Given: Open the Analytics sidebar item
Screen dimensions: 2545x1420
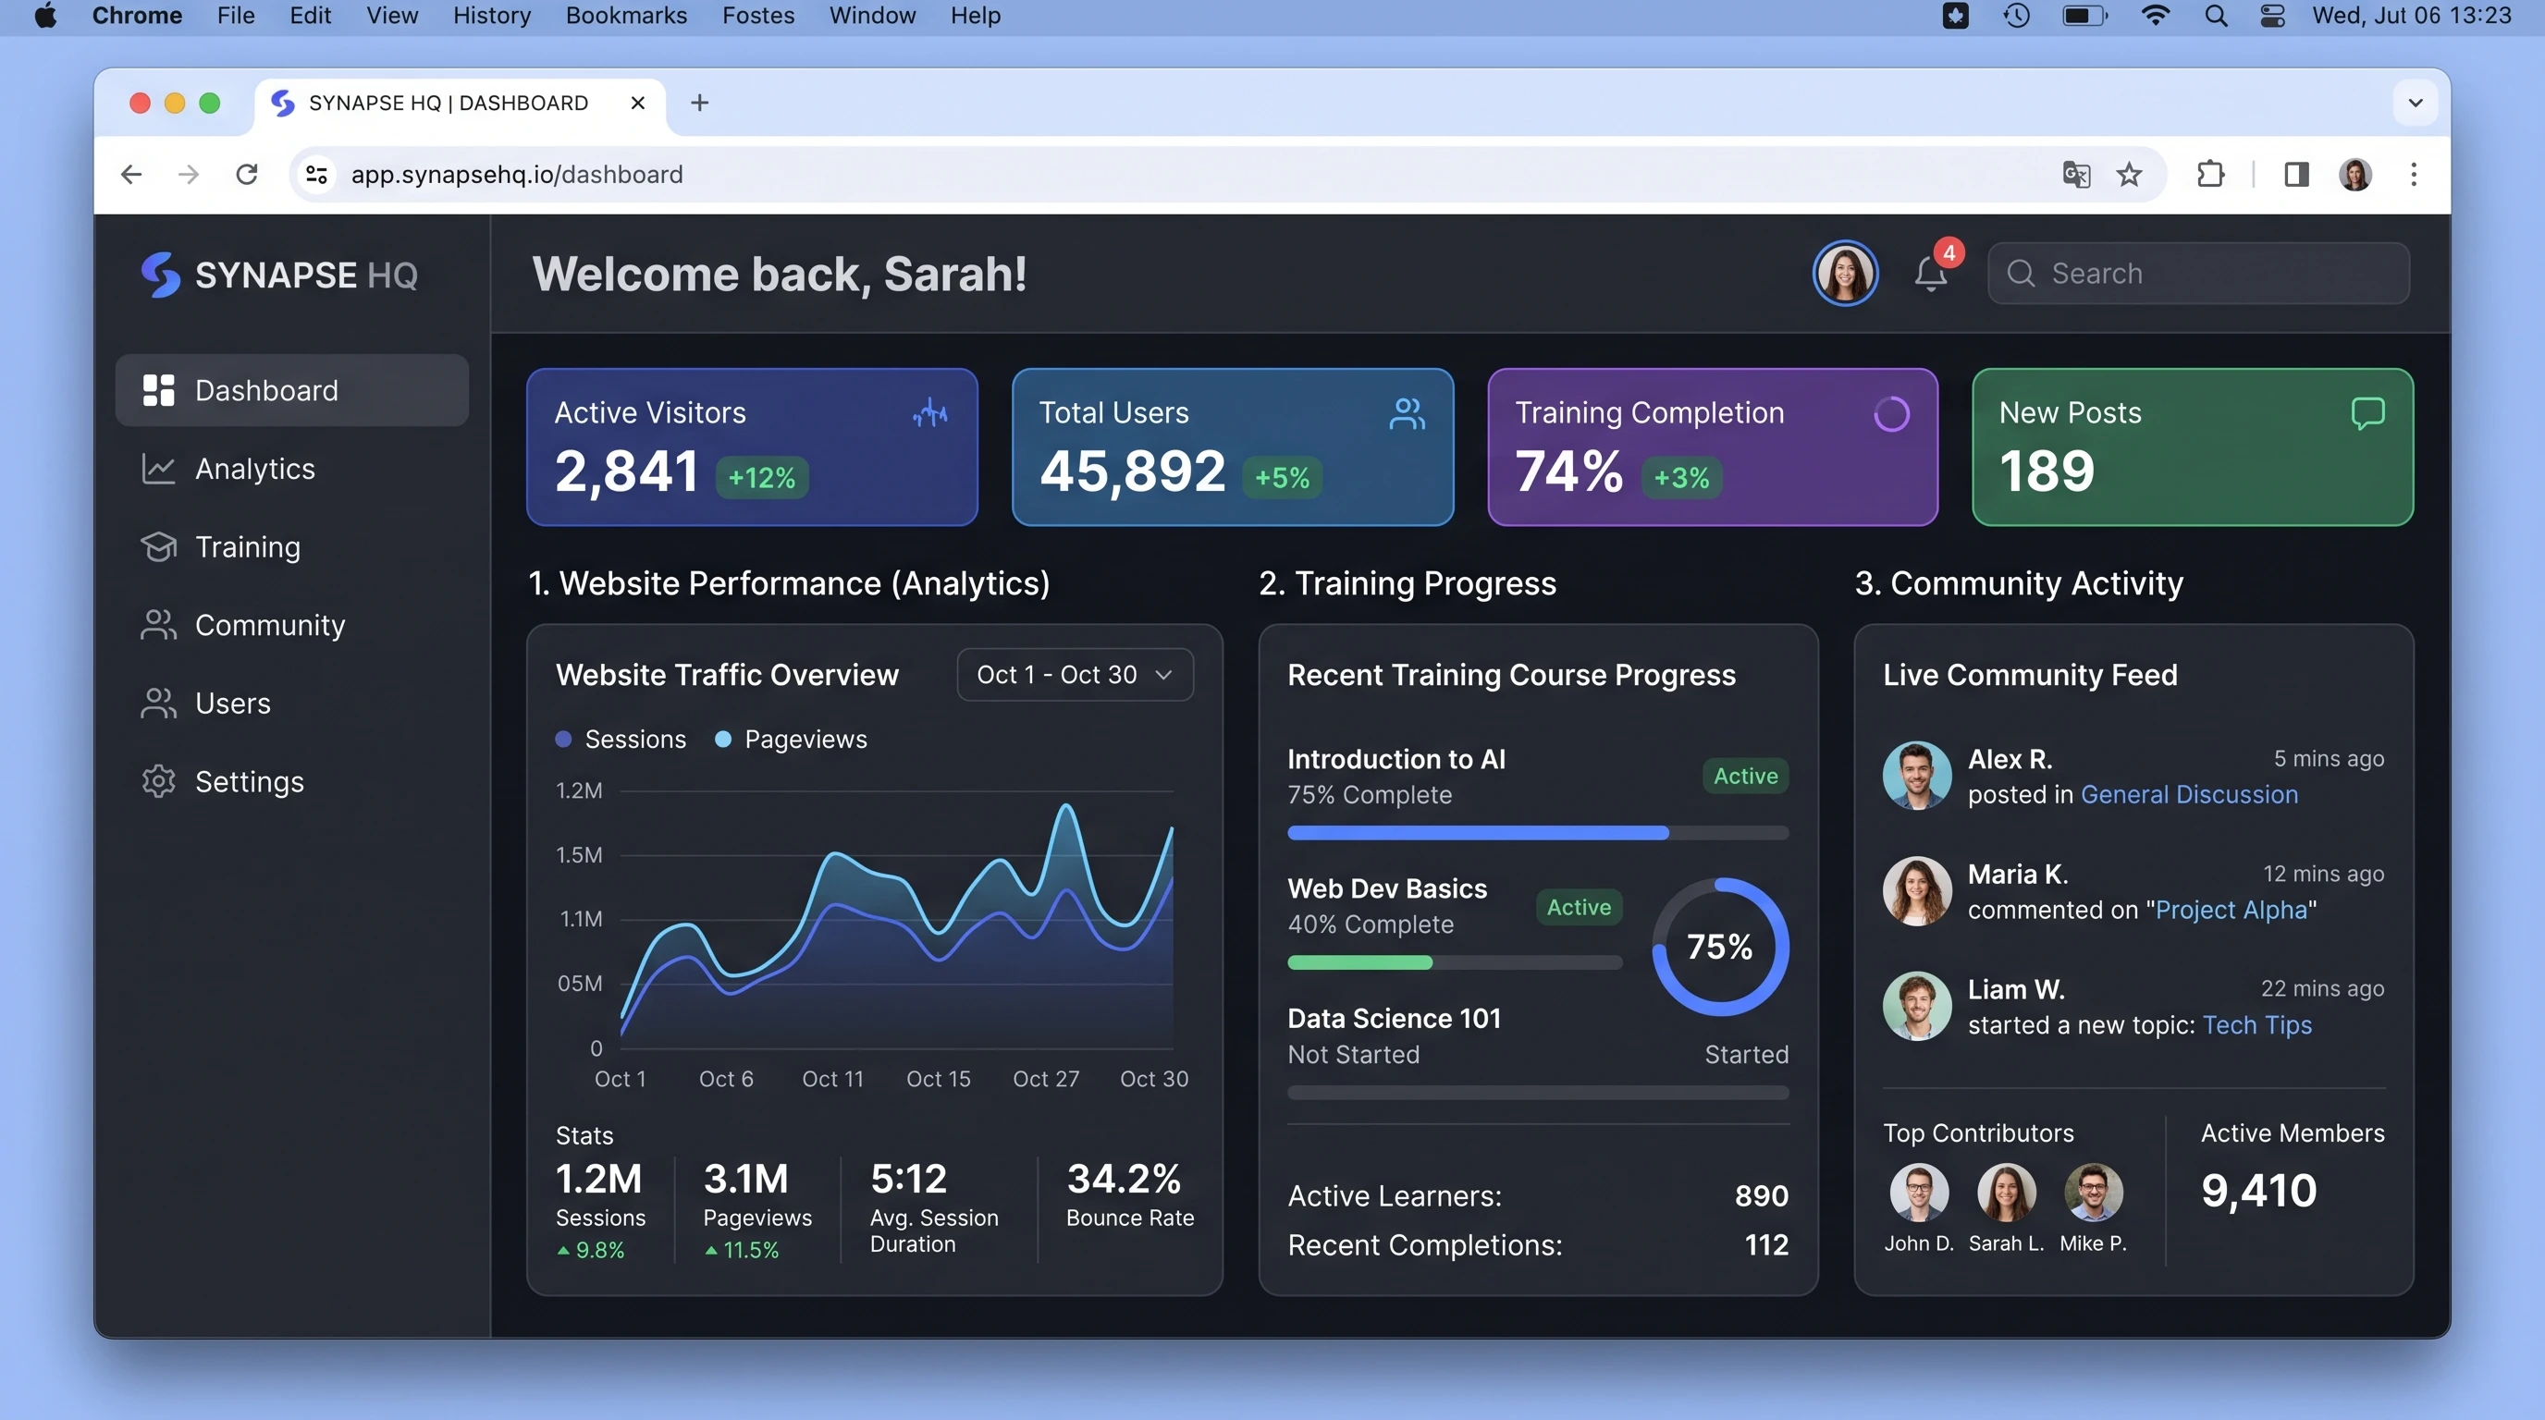Looking at the screenshot, I should (x=291, y=469).
